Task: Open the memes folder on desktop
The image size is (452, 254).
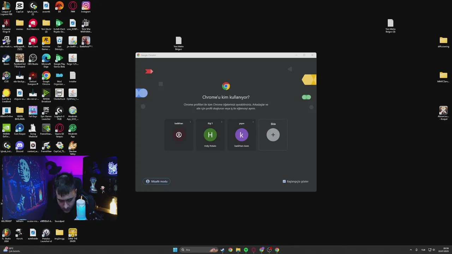Action: 20,25
